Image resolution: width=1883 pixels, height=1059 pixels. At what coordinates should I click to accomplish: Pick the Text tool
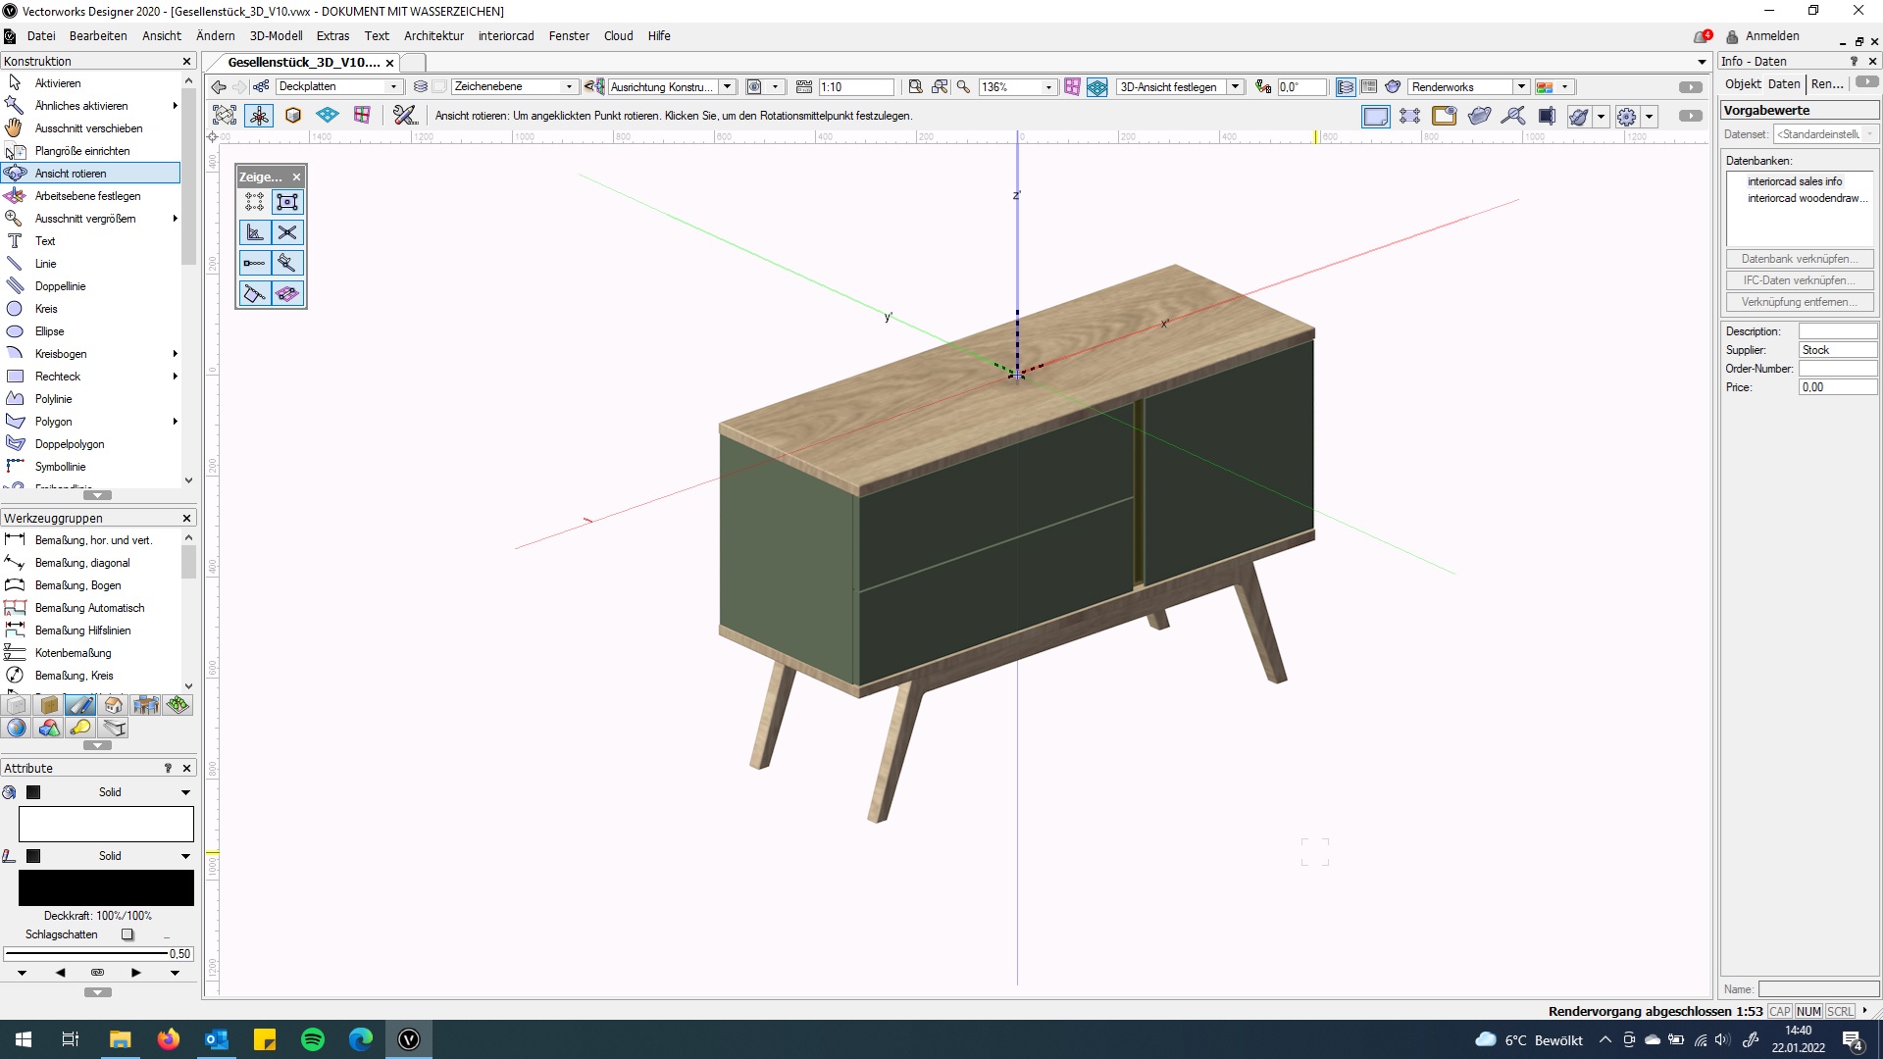[90, 241]
